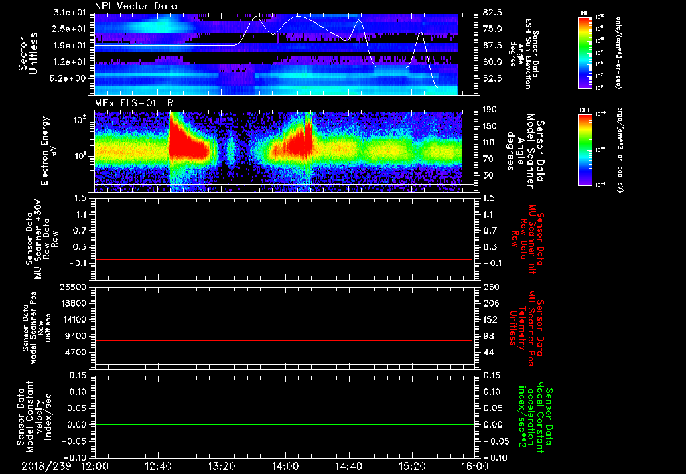The image size is (686, 474).
Task: Click the 260 telemetry position tick
Action: (x=490, y=287)
